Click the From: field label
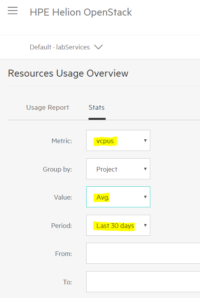 coord(63,254)
